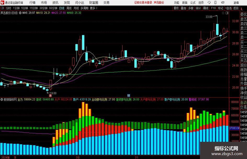Select the 周线 weekly period
Image resolution: width=247 pixels, height=159 pixels.
[69, 8]
